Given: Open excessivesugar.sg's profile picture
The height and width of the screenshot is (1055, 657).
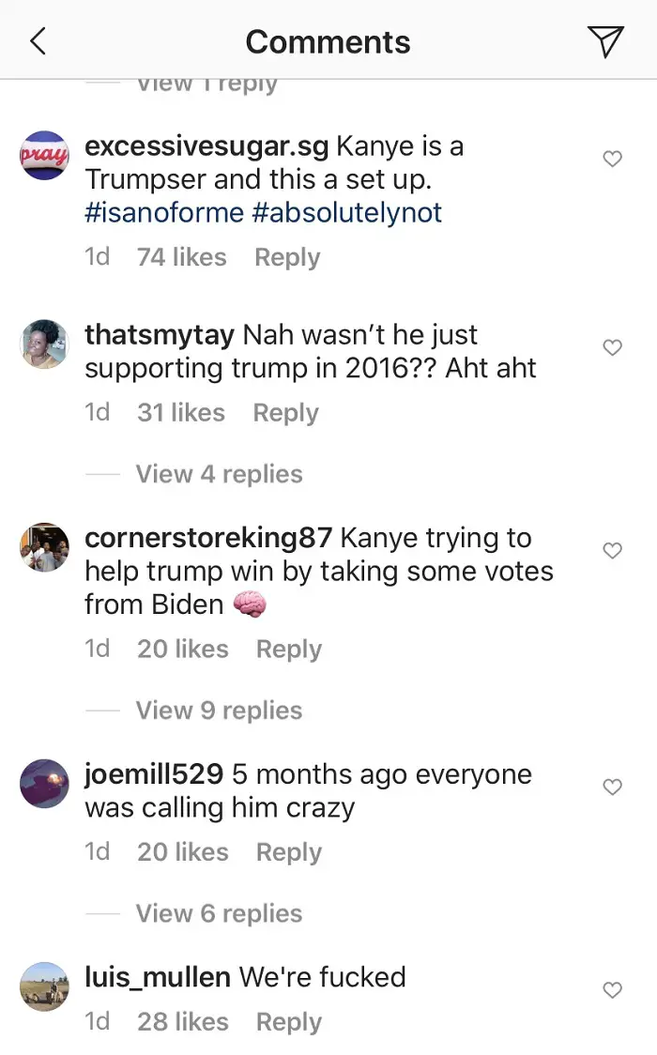Looking at the screenshot, I should pyautogui.click(x=44, y=155).
